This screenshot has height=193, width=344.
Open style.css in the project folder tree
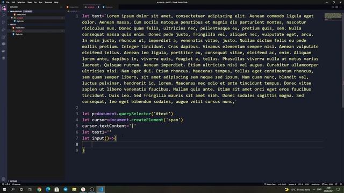(x=19, y=34)
